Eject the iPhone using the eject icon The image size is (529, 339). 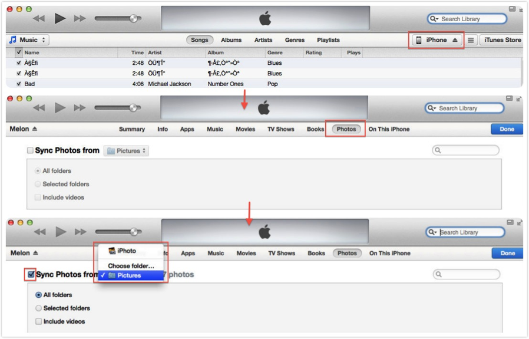tap(455, 40)
